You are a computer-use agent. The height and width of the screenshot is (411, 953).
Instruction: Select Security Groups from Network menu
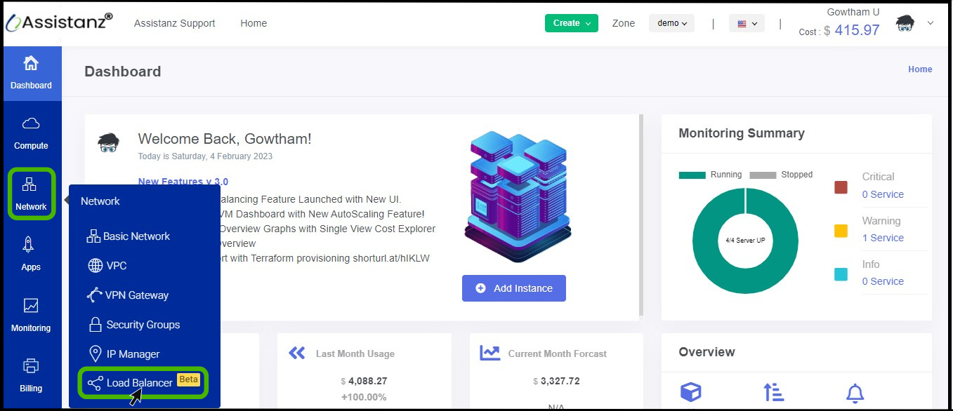(x=134, y=325)
